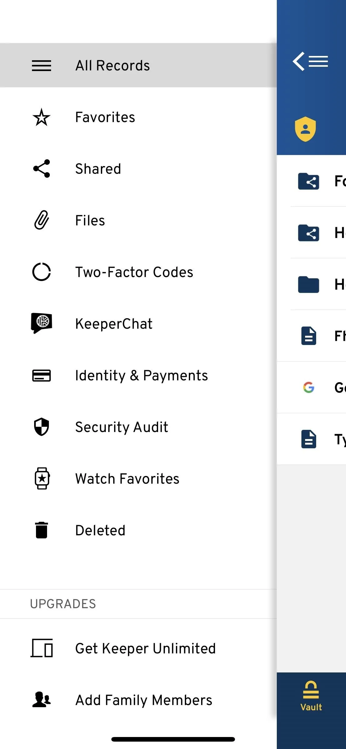Open Security Audit
Viewport: 346px width, 749px height.
tap(138, 427)
